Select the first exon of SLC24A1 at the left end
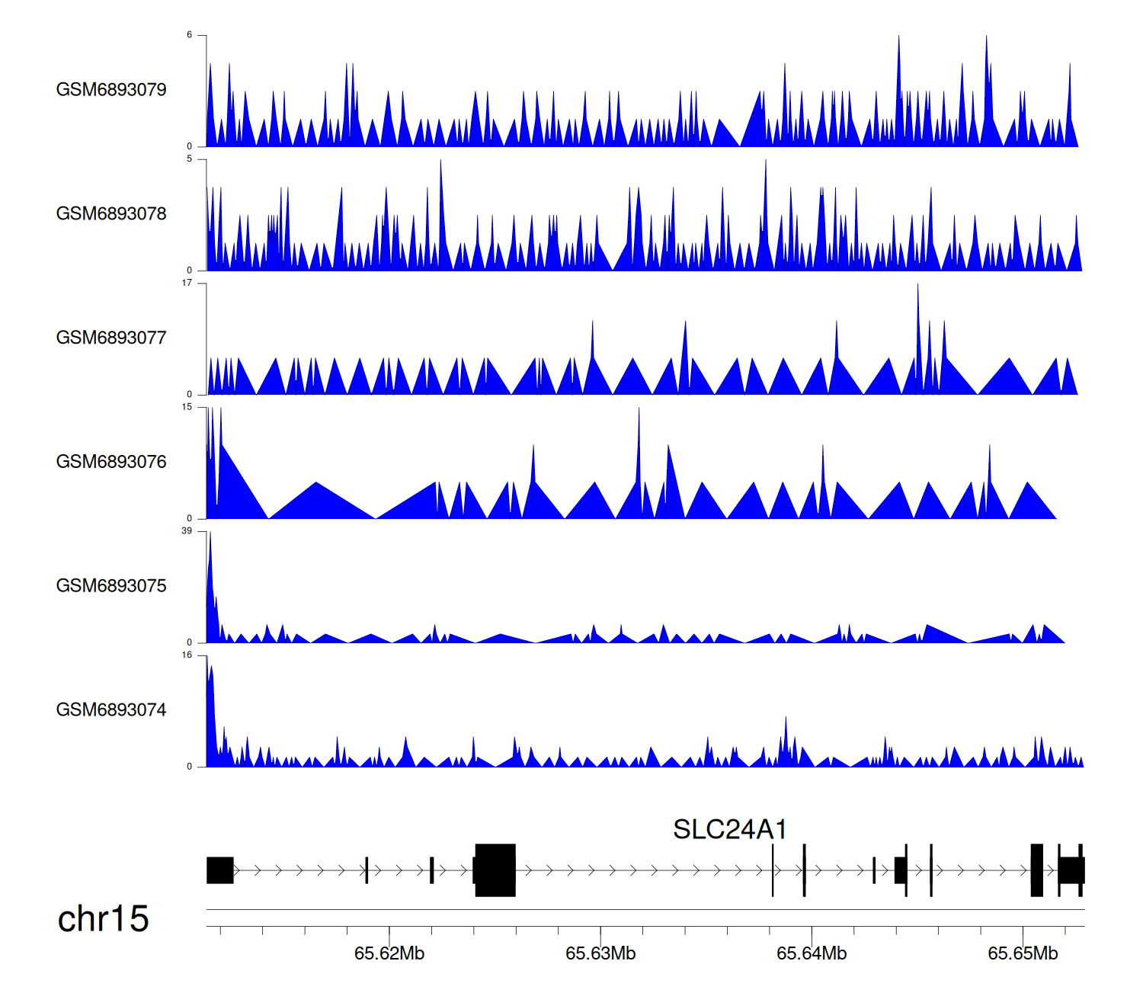 220,870
